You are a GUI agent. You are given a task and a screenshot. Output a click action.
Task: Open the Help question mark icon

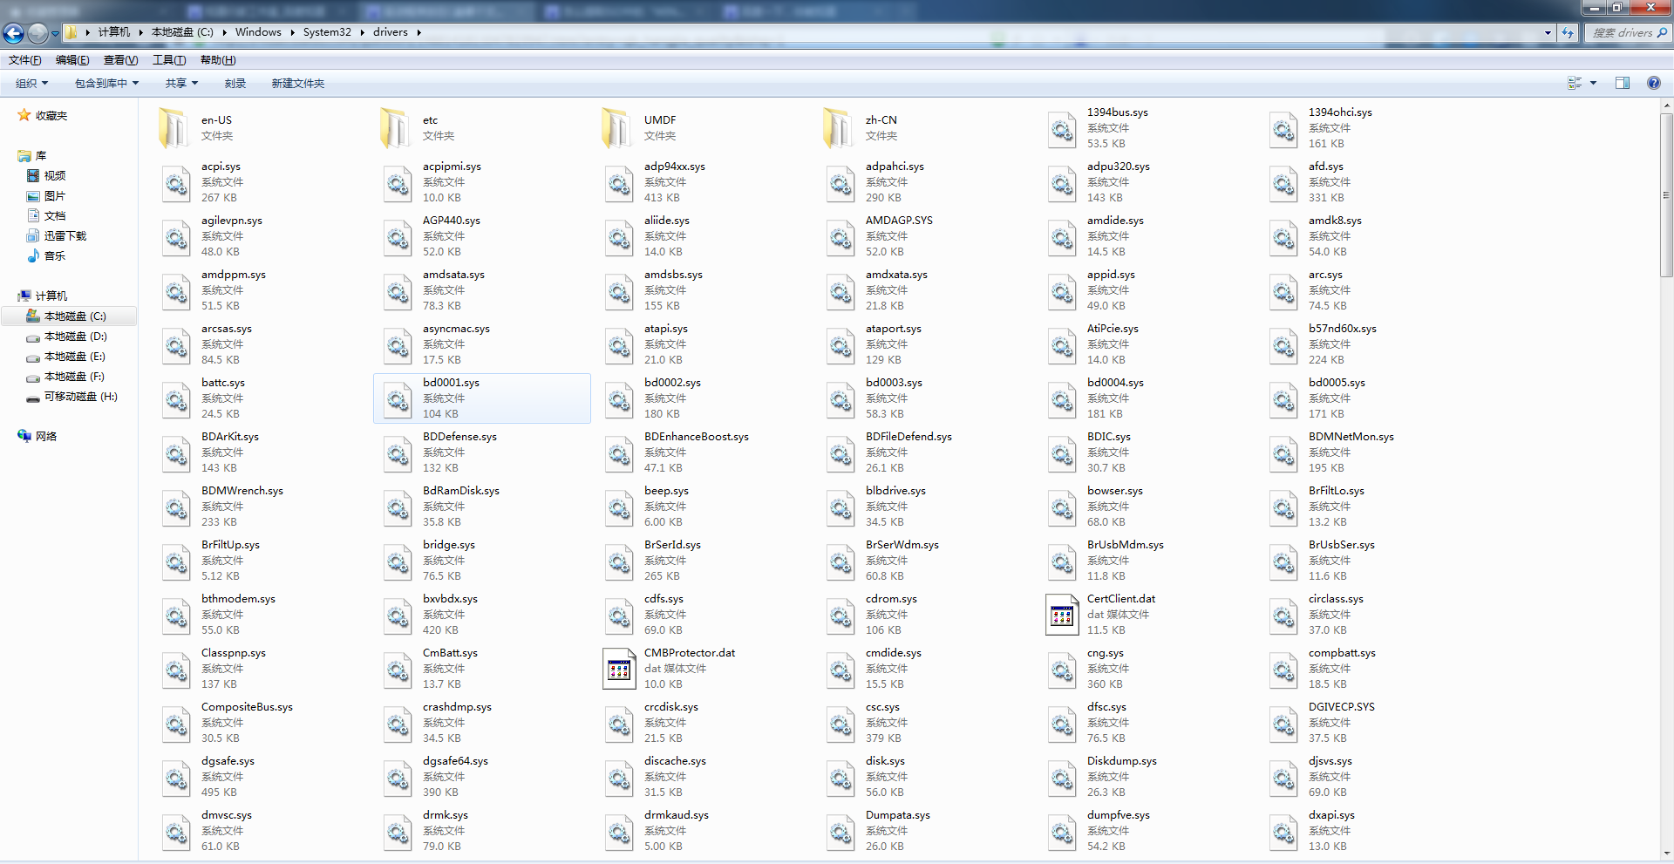pyautogui.click(x=1653, y=83)
